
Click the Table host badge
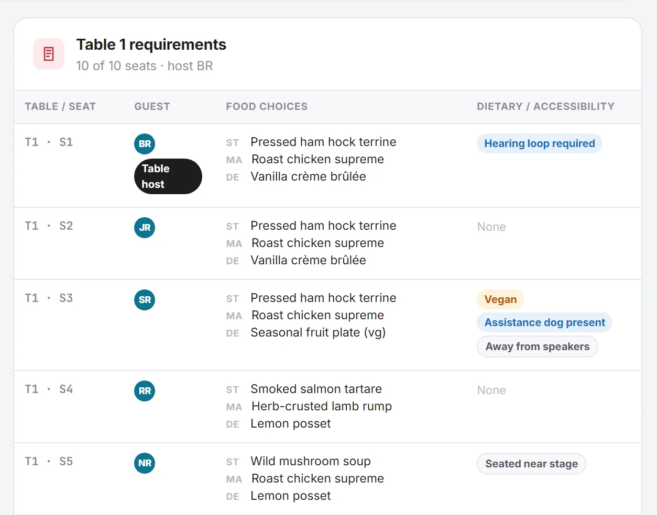click(x=168, y=176)
